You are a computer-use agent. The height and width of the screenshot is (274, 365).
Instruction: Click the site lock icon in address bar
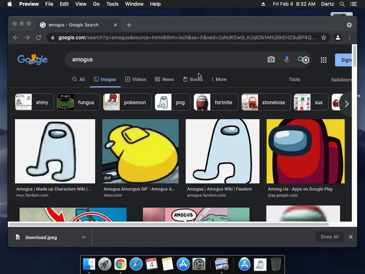(53, 37)
